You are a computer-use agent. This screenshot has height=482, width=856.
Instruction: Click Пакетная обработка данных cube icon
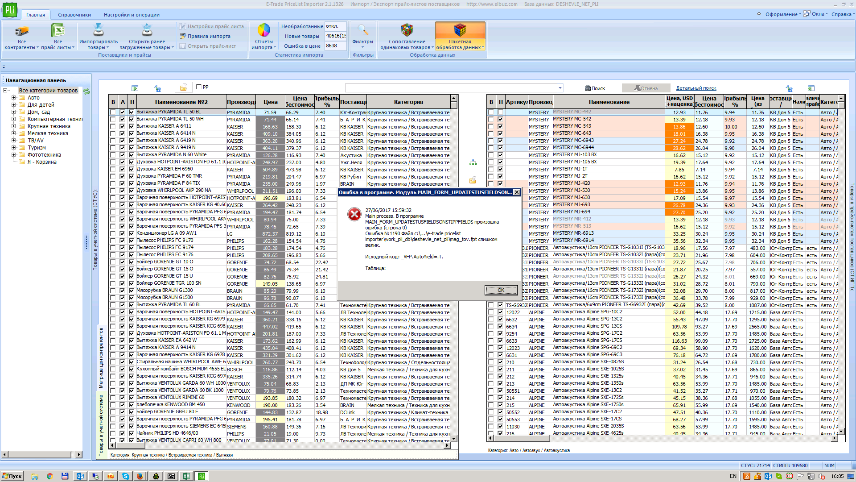pyautogui.click(x=460, y=30)
